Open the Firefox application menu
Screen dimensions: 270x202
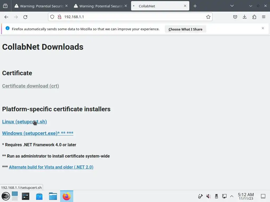264,17
